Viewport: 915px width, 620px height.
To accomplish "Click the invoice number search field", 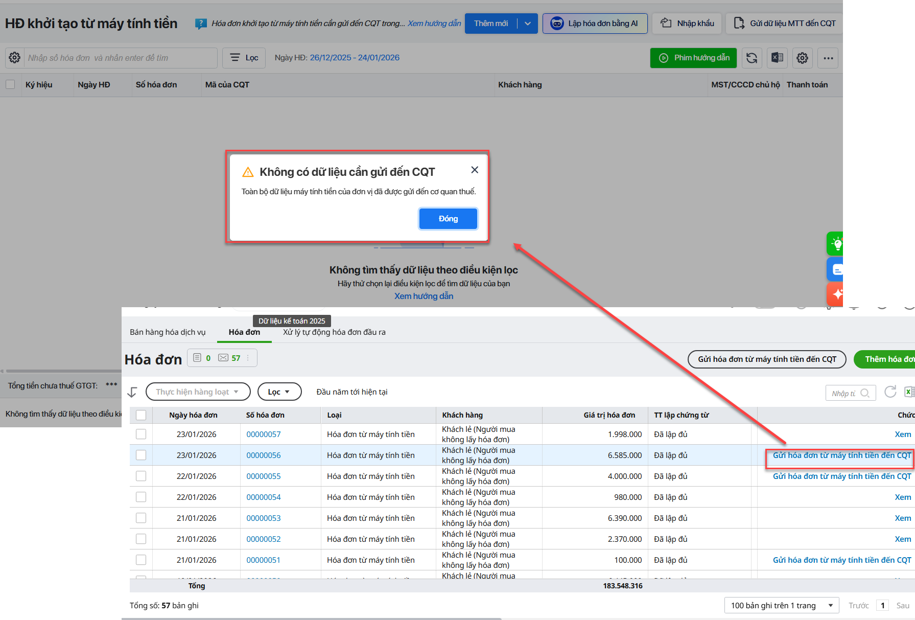I will tap(121, 58).
